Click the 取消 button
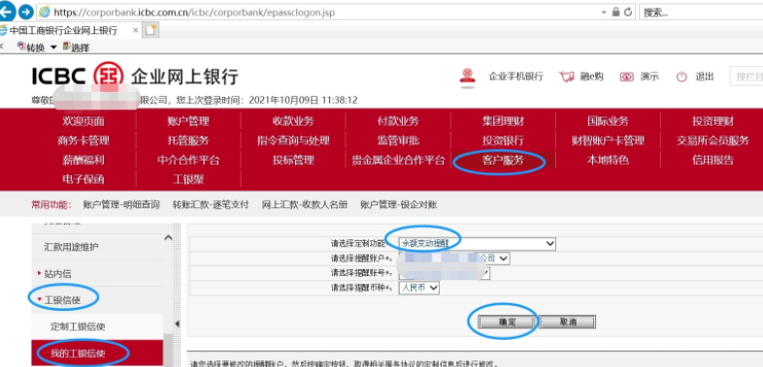763x367 pixels. click(567, 321)
